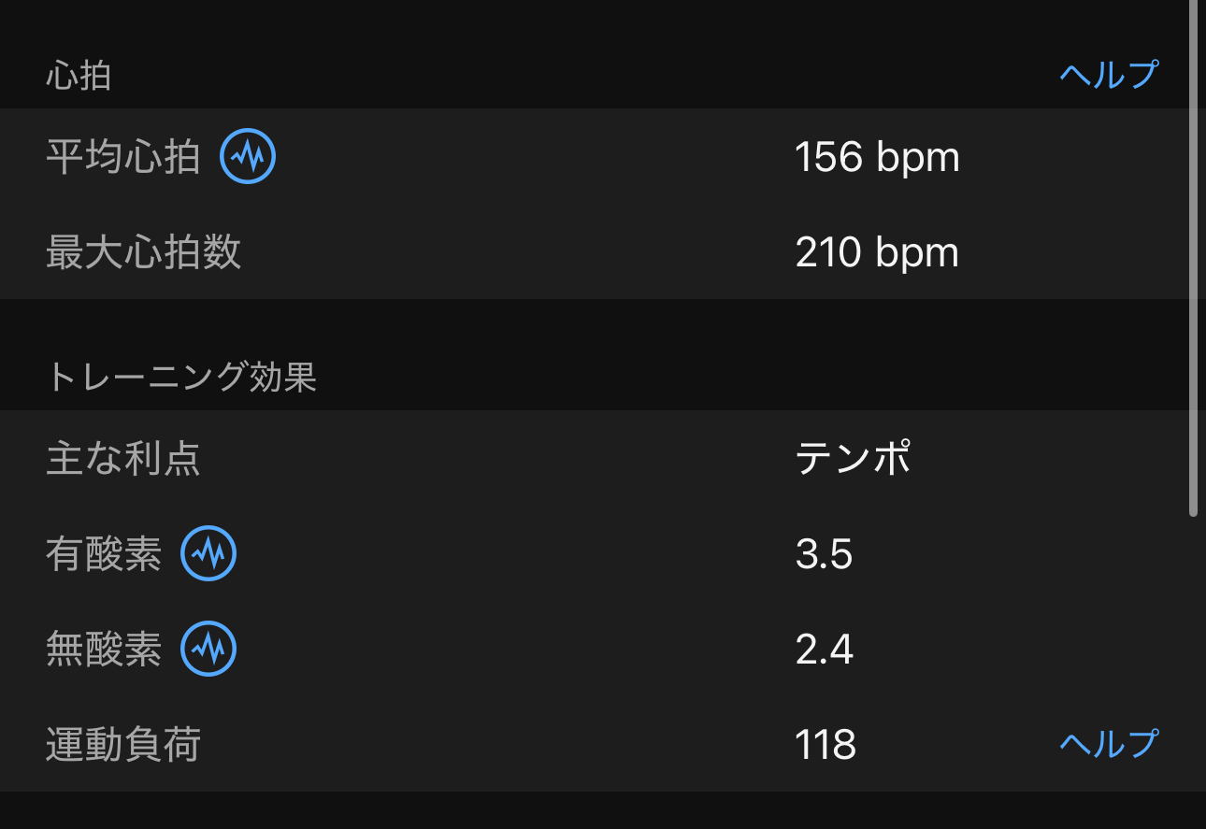Select the 主な利点 row label
Viewport: 1206px width, 829px height.
[123, 458]
